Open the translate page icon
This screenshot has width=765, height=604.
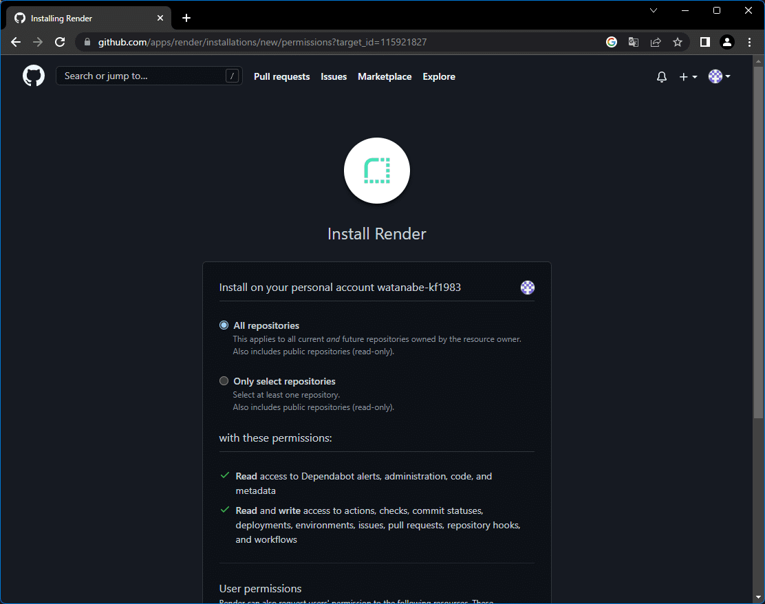point(634,42)
